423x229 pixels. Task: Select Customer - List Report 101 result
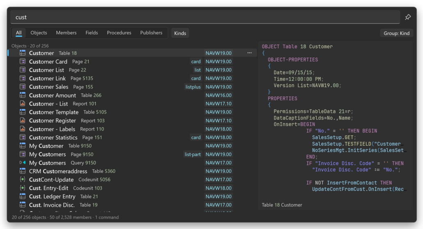132,104
